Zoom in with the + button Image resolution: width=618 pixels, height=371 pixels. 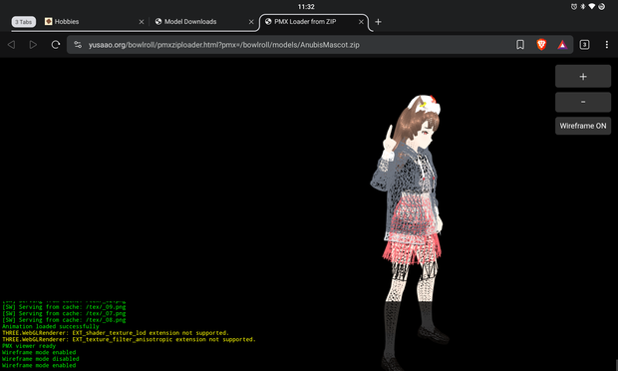click(x=583, y=77)
